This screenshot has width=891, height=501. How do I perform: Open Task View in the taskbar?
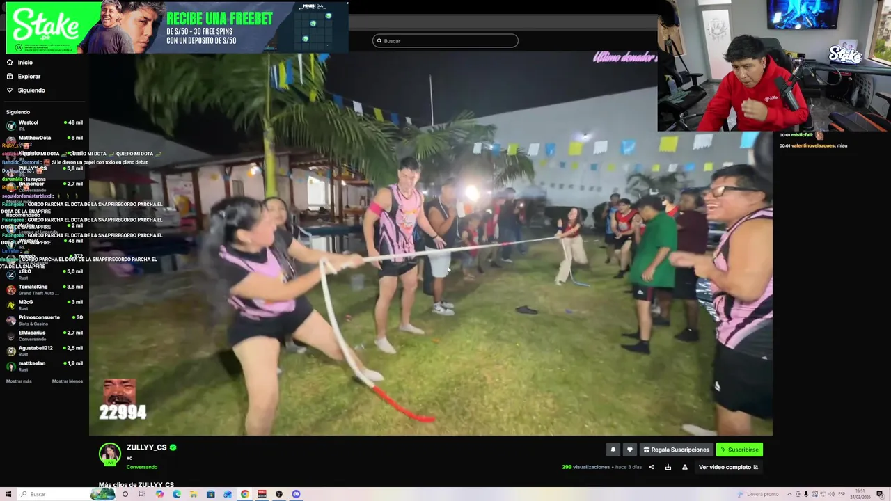[141, 494]
